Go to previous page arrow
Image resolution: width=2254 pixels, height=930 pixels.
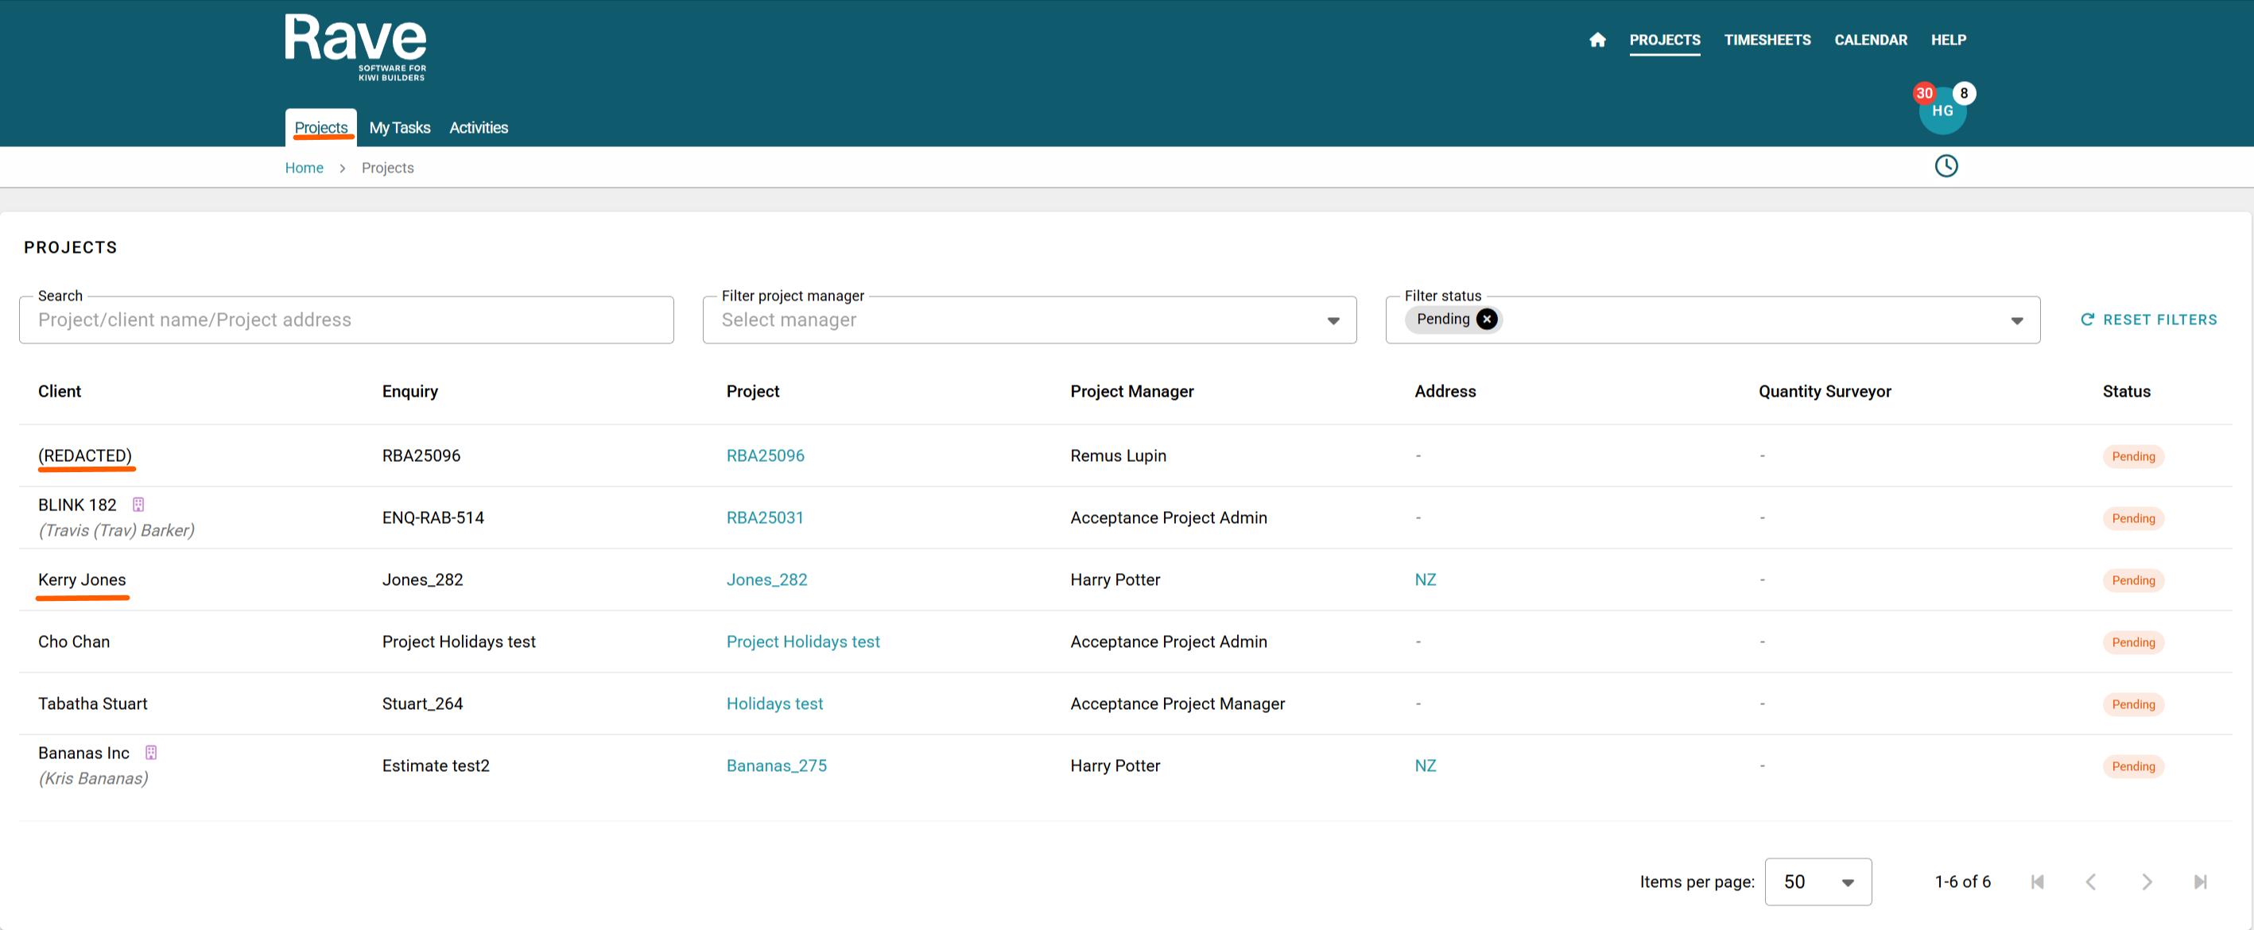pyautogui.click(x=2090, y=882)
